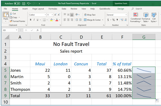Open the Merge & Center dropdown arrow

(x=103, y=20)
